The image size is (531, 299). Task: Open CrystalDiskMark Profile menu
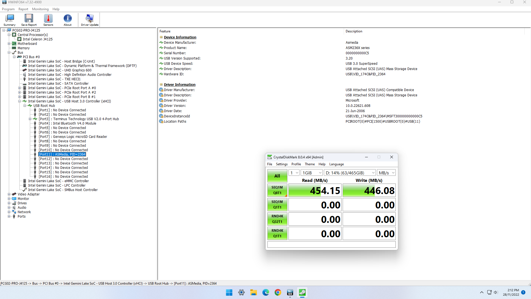(296, 164)
